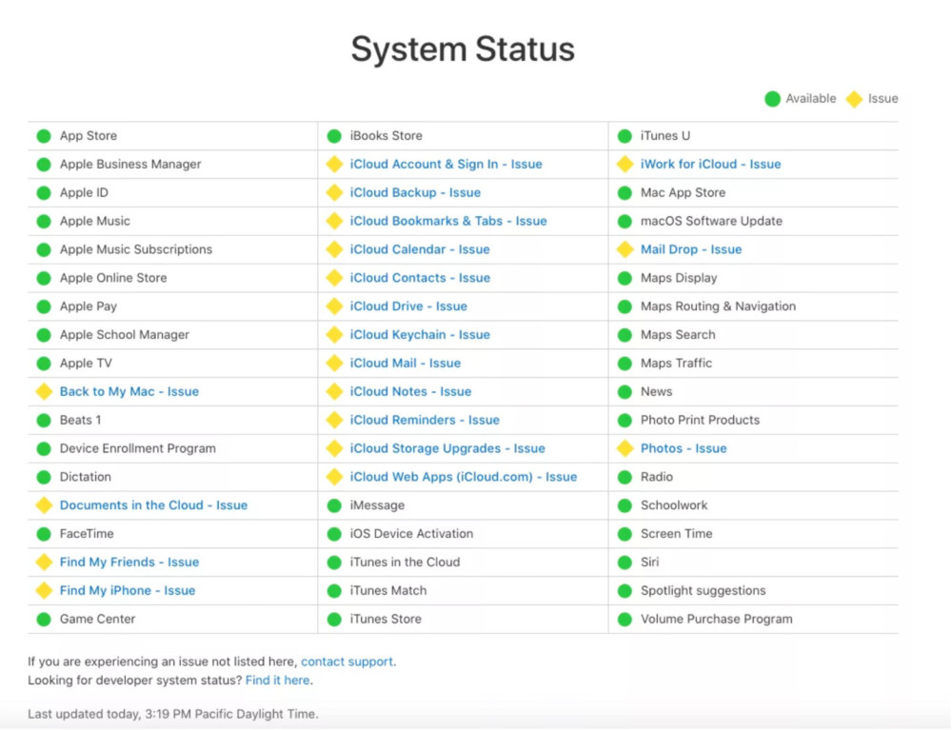952x730 pixels.
Task: Show the iWork for iCloud issue details
Action: [710, 164]
